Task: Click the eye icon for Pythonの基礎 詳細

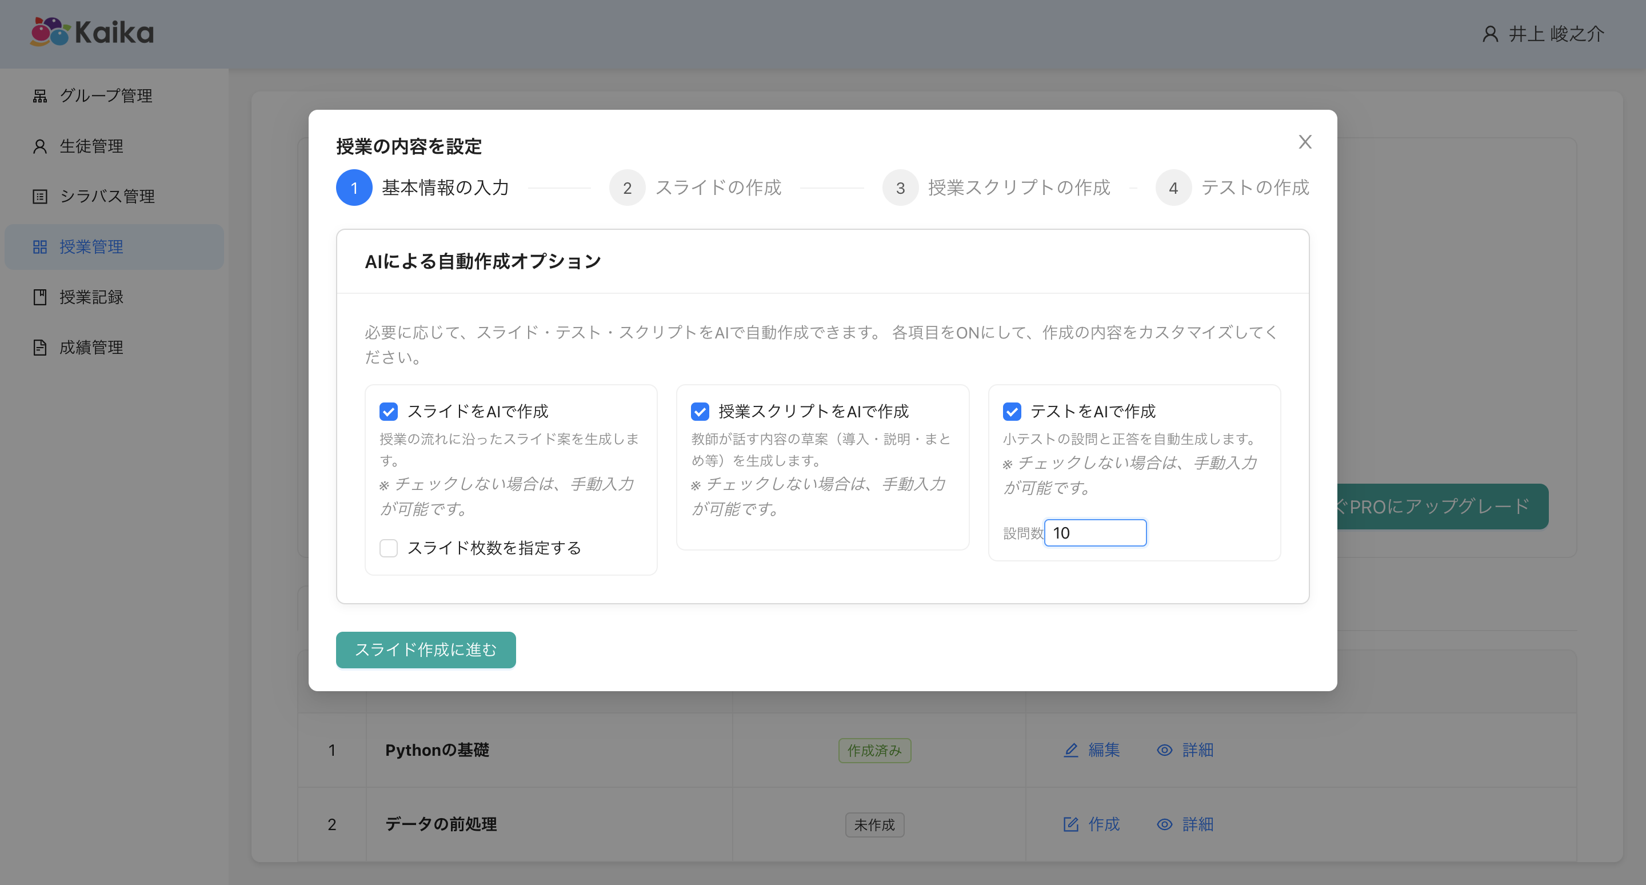Action: (1164, 750)
